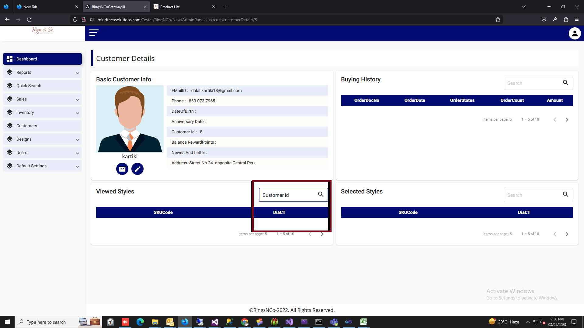Reload the page using the browser refresh icon

point(29,20)
